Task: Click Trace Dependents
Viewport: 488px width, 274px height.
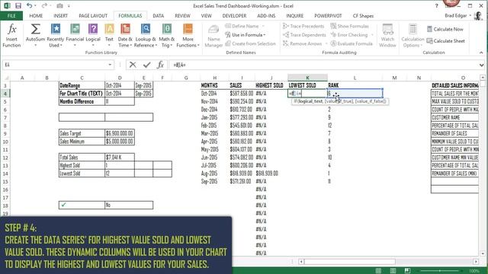Action: click(304, 35)
